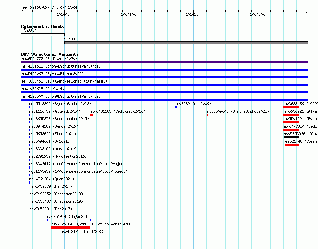Open nsv3192952 (Chaisson2019) variant
318x249 pixels.
point(56,194)
